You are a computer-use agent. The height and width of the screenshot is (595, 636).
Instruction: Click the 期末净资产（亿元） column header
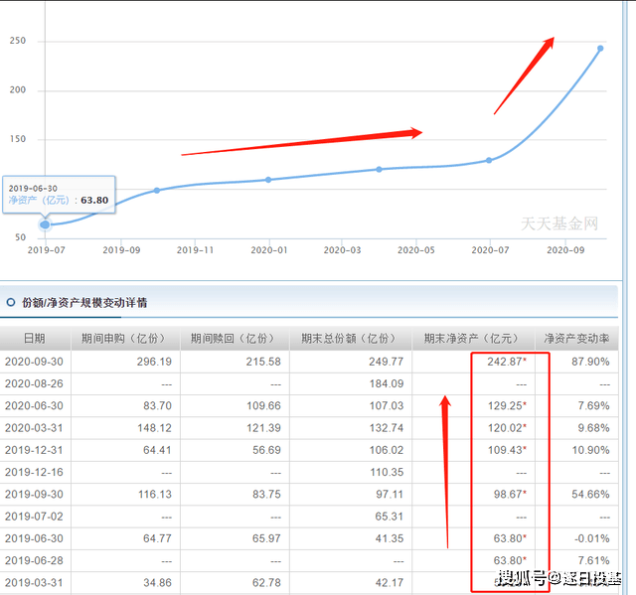point(473,339)
